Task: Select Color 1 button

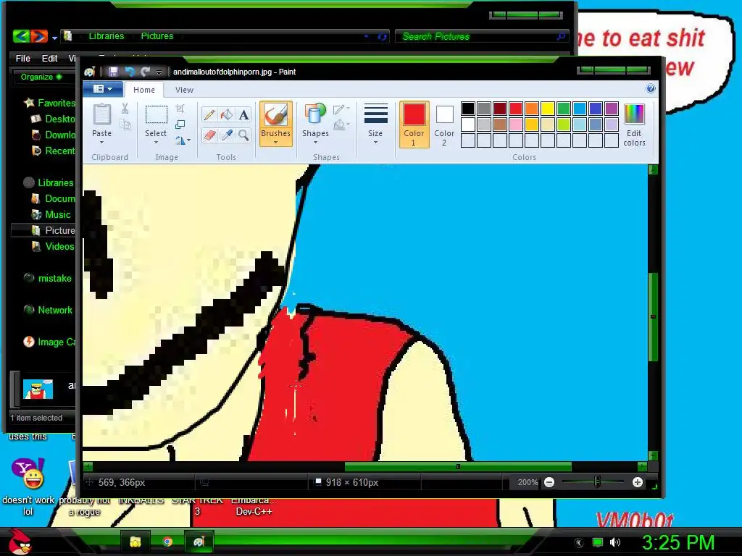Action: click(414, 125)
